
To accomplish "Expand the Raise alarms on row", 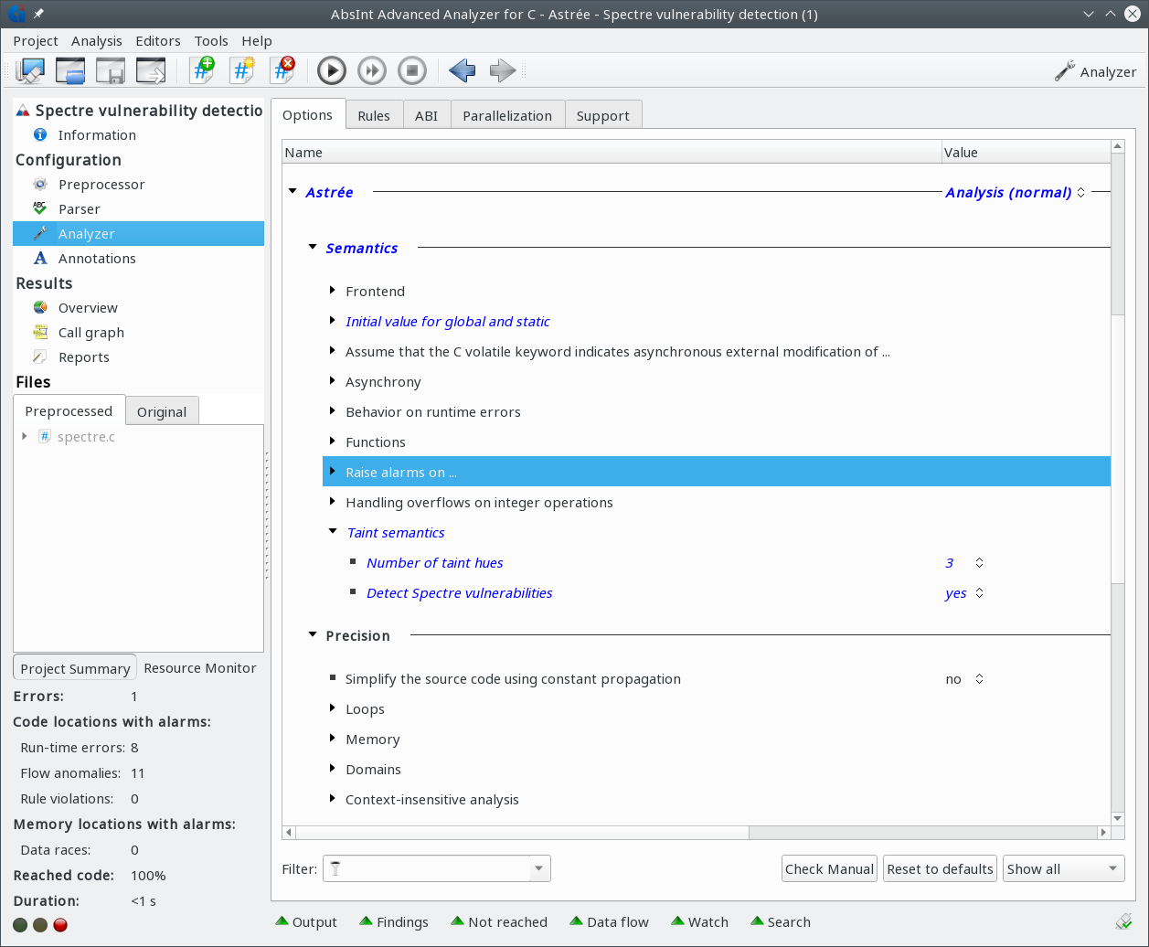I will pos(333,472).
